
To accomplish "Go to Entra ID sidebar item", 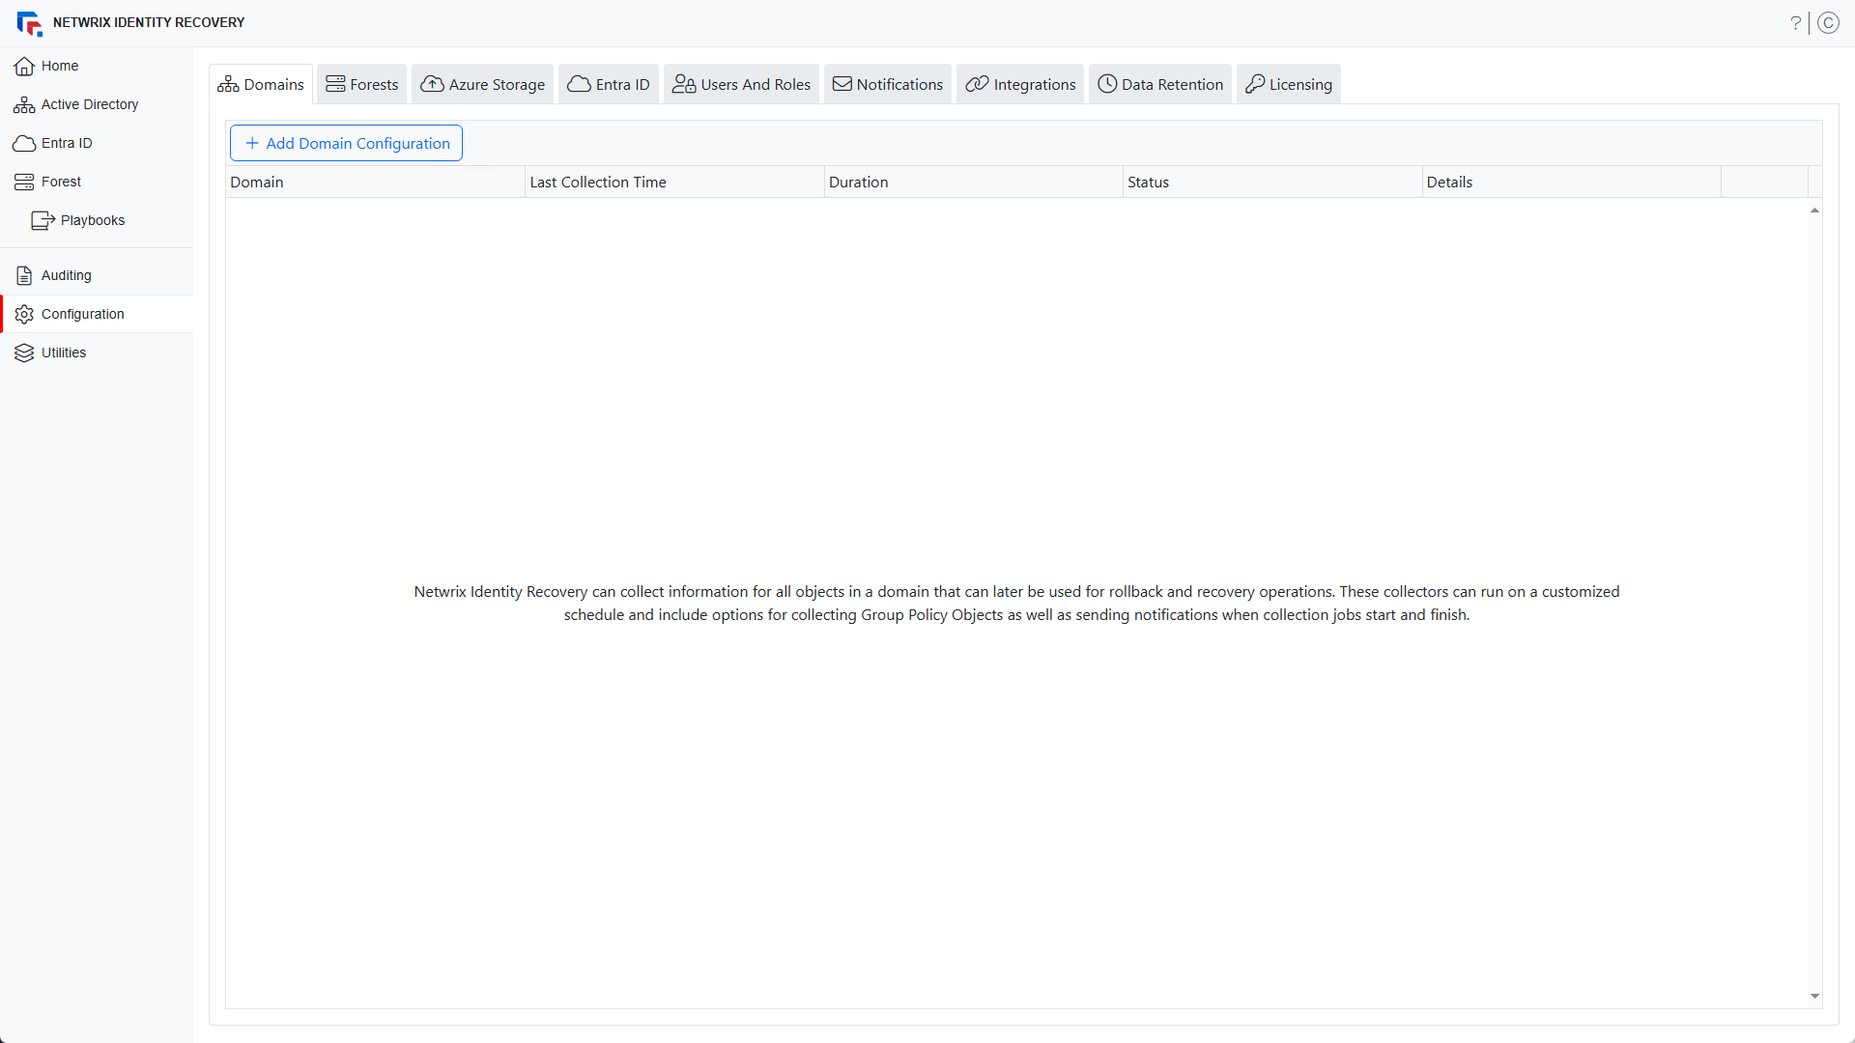I will pos(67,143).
